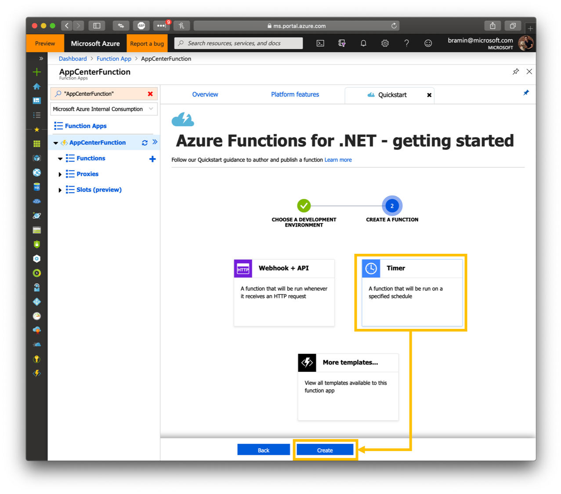Image resolution: width=561 pixels, height=494 pixels.
Task: Expand the portal left sidebar menu
Action: (x=41, y=58)
